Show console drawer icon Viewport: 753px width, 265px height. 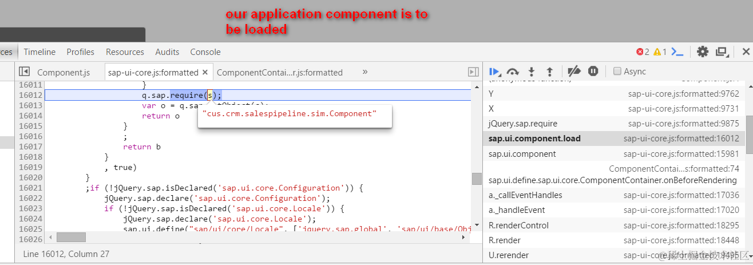[677, 52]
